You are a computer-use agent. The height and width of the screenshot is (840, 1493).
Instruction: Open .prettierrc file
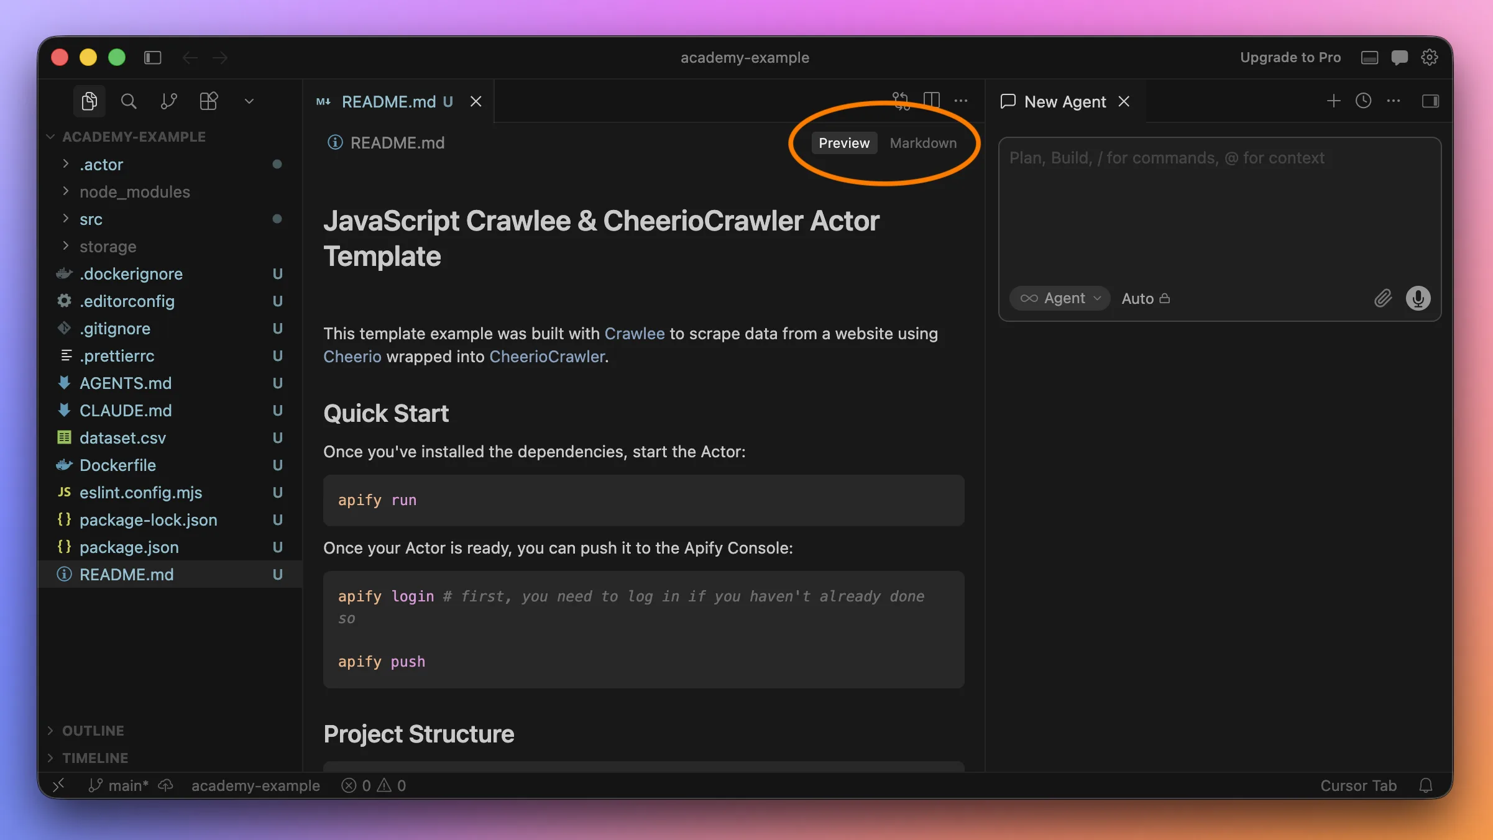tap(169, 355)
